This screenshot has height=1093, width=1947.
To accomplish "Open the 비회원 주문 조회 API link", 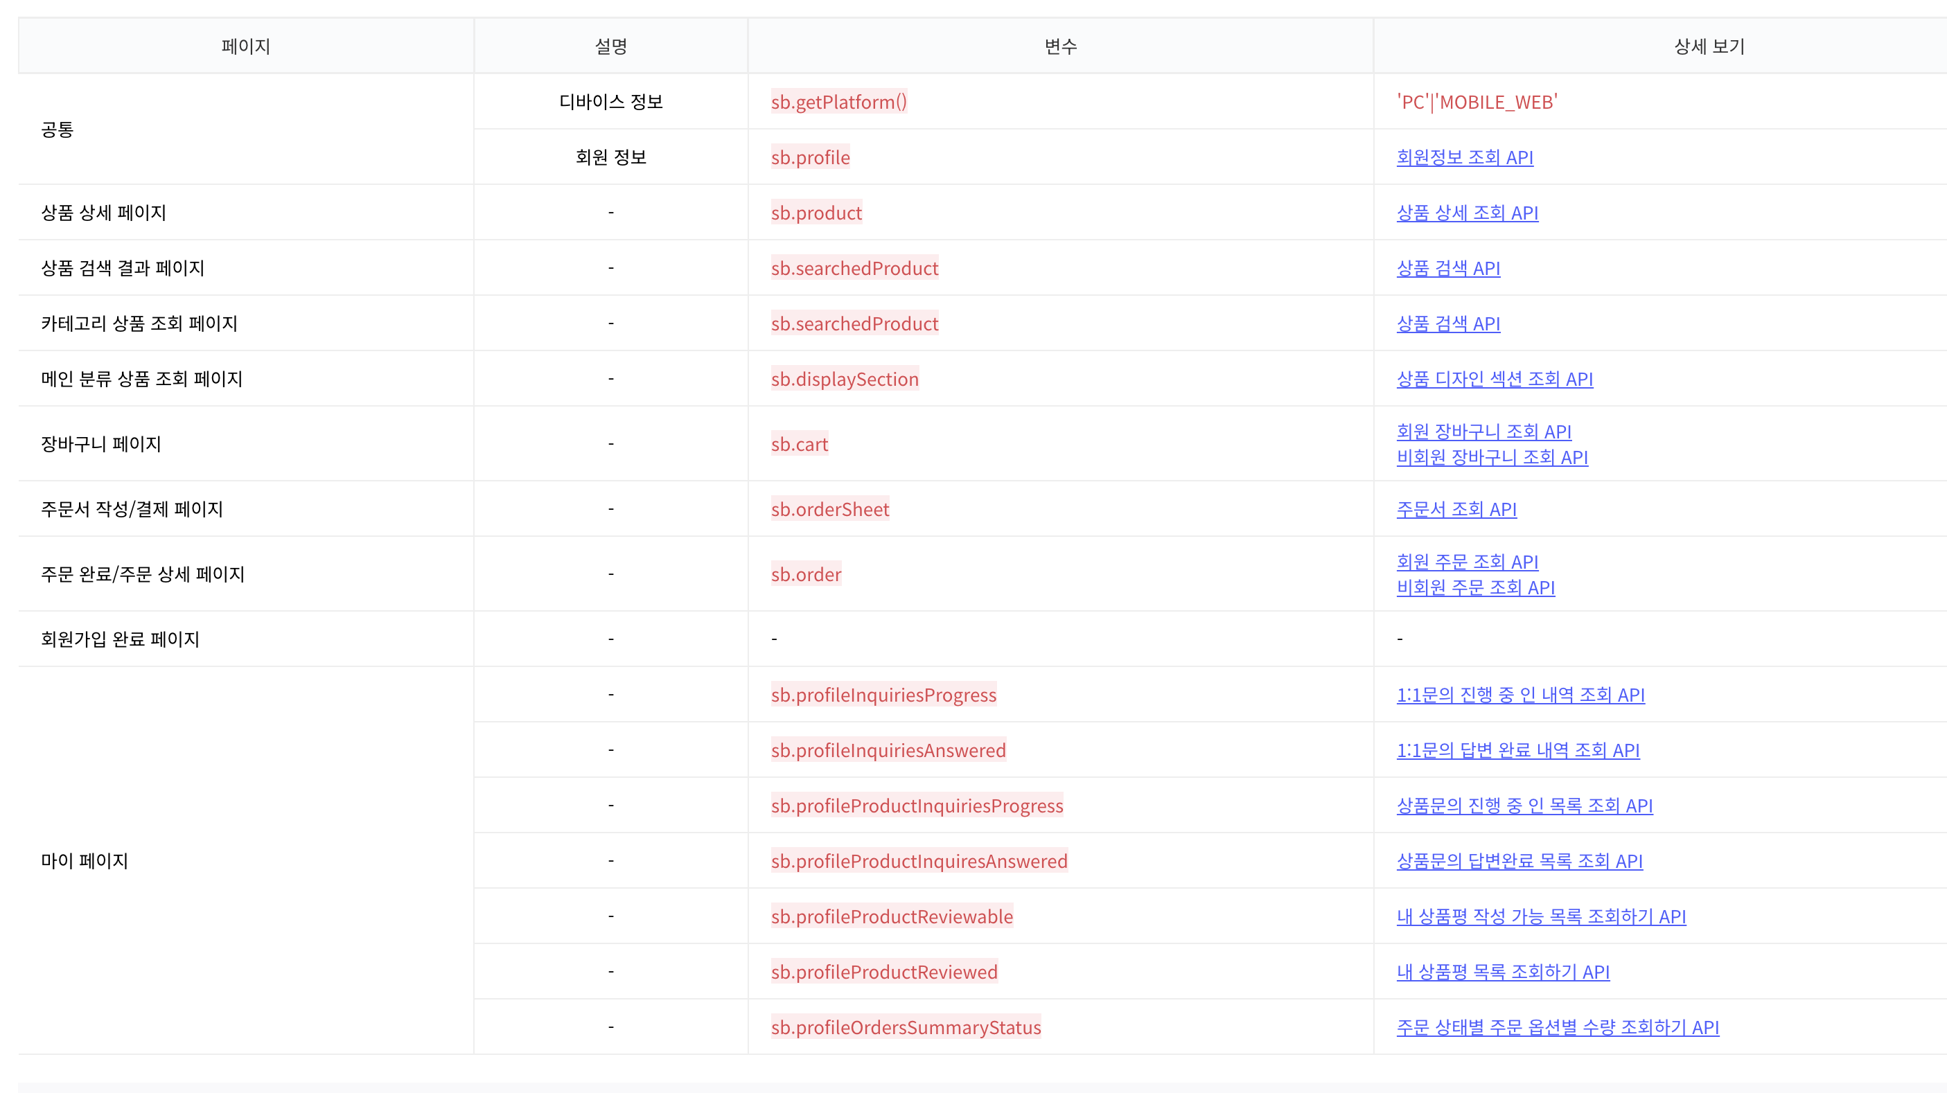I will tap(1474, 587).
